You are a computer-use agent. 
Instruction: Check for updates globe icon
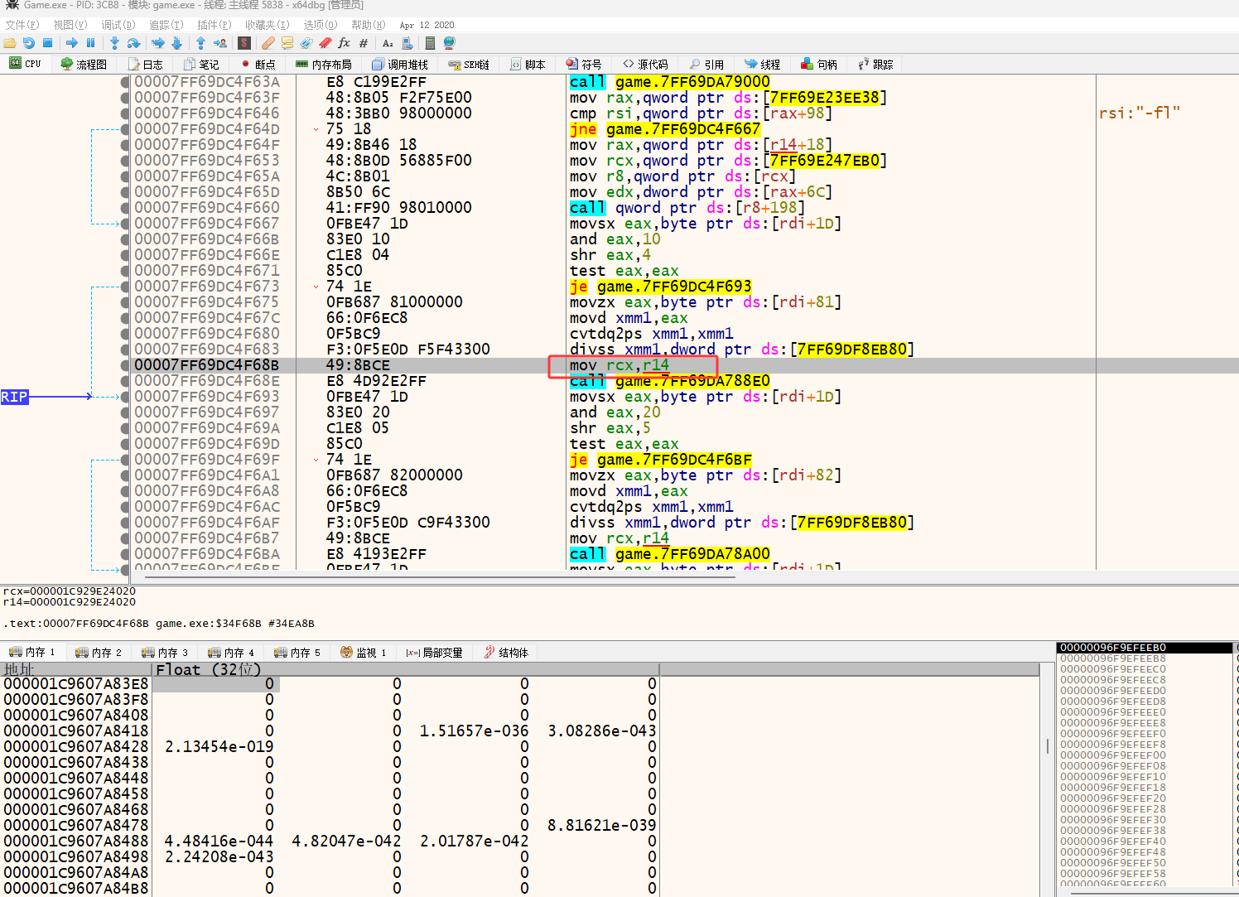(449, 43)
